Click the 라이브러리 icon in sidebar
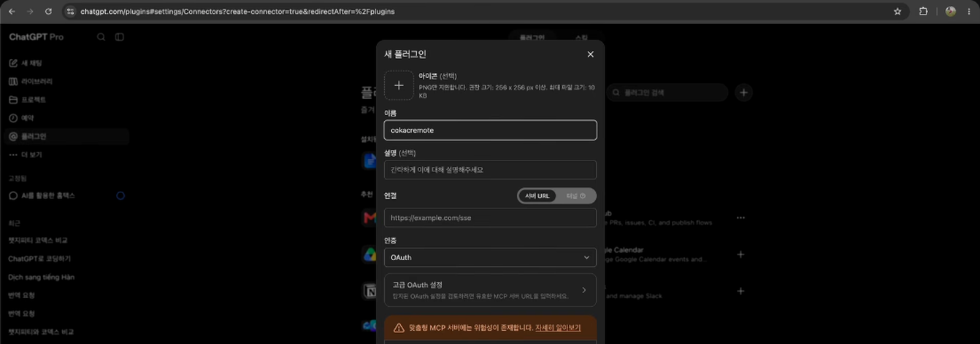The image size is (980, 344). 13,82
